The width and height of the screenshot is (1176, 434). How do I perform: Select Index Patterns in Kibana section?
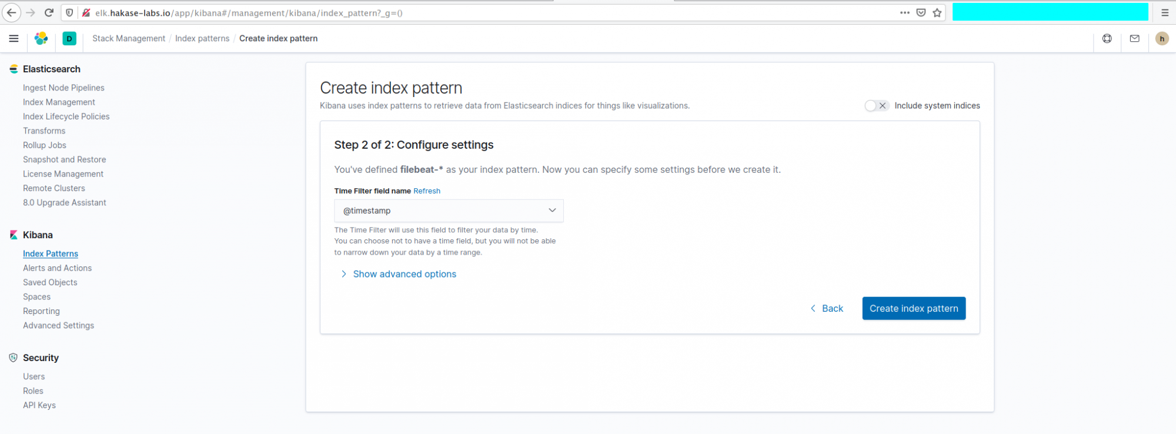(51, 253)
